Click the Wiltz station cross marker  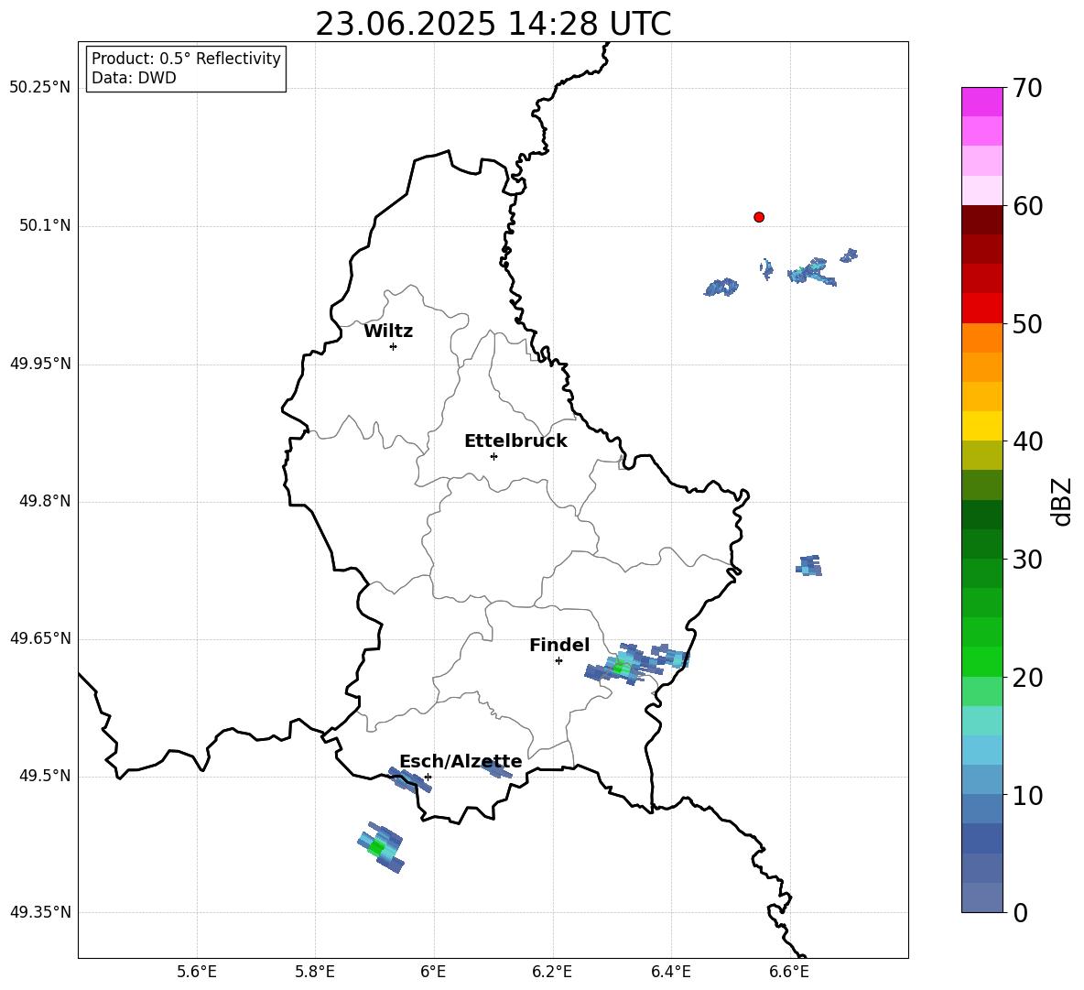tap(394, 346)
